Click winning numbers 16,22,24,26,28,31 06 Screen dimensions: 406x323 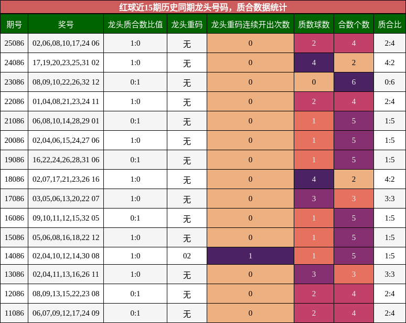[x=66, y=160]
